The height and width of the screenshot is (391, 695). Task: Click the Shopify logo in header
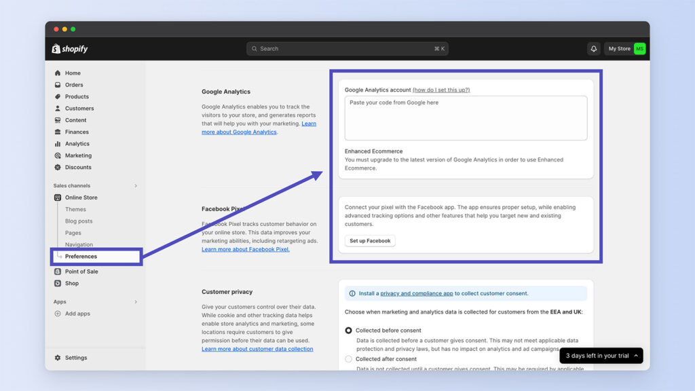[x=70, y=49]
